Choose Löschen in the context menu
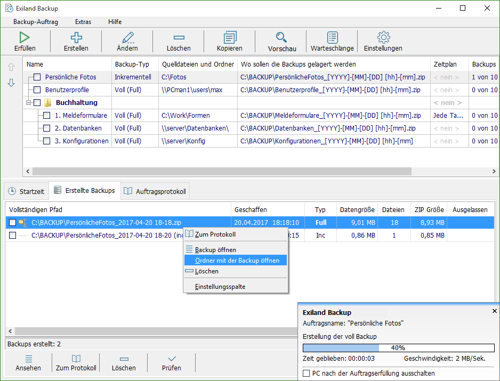 point(236,271)
